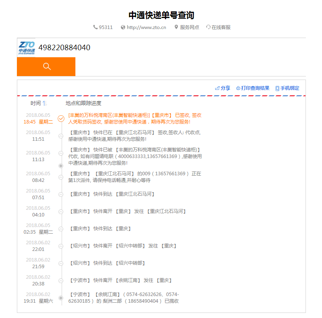
Task: Click 绍兴中转部 发往 重庆 entry
Action: point(123,246)
